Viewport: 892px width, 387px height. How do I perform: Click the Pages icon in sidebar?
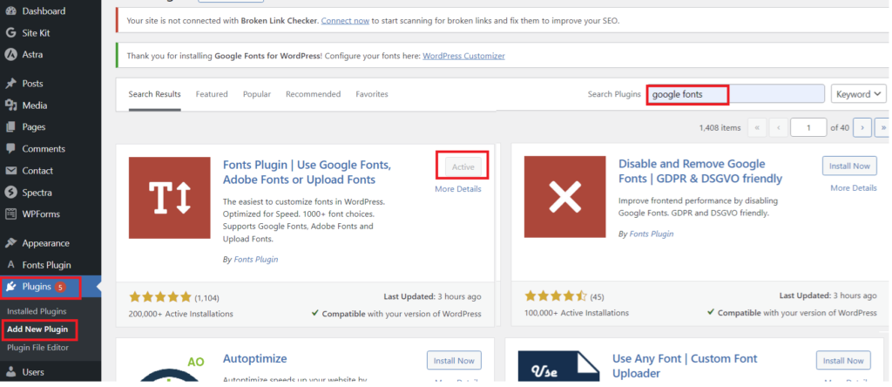10,127
